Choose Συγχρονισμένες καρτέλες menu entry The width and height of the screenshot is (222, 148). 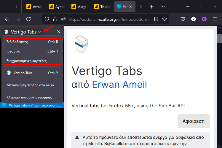(32, 61)
